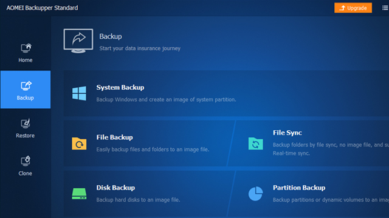Click 'Backup hard disks to an image file' text

pyautogui.click(x=138, y=200)
